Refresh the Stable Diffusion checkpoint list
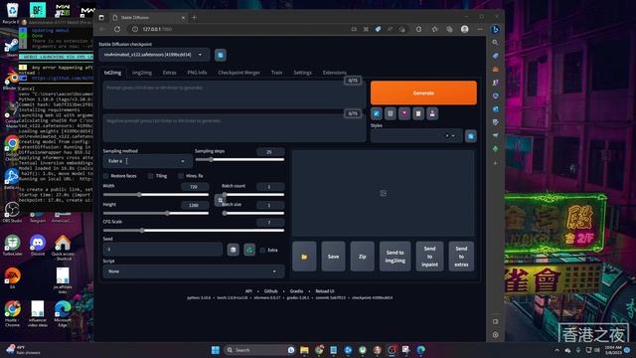Screen dimensions: 636x358 point(221,55)
